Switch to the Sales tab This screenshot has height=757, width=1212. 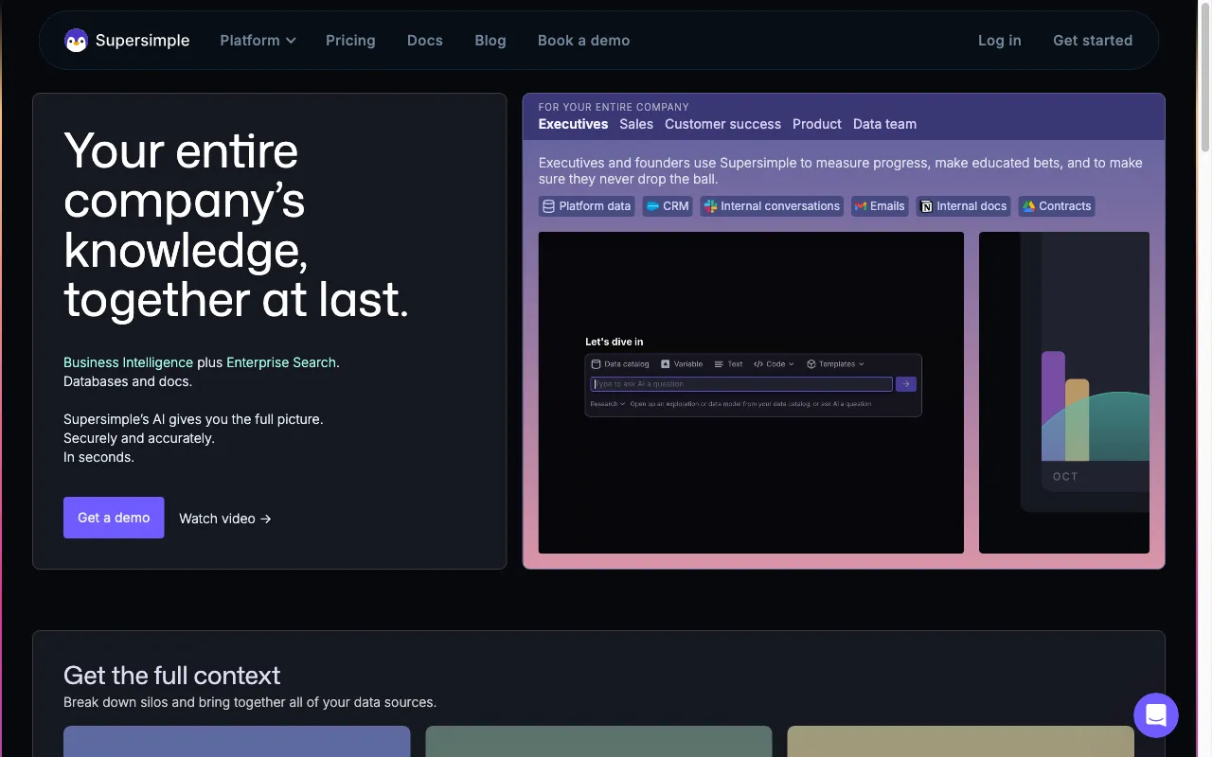click(x=636, y=124)
